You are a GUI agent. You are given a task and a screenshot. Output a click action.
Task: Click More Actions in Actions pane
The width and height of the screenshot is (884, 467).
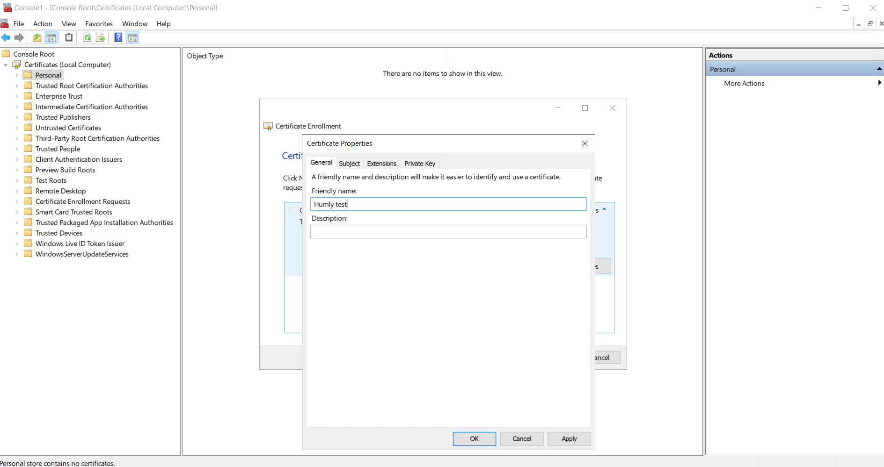click(x=744, y=83)
